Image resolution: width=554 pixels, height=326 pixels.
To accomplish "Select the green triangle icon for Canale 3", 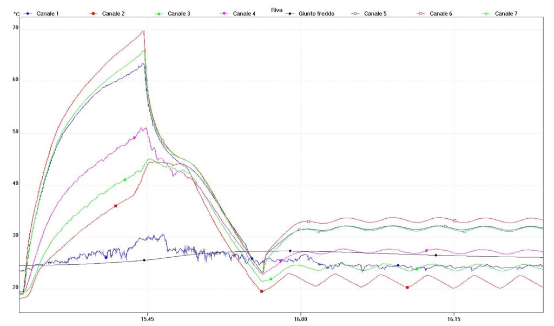I will tap(159, 13).
